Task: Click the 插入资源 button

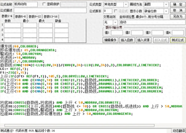Action: (143, 40)
